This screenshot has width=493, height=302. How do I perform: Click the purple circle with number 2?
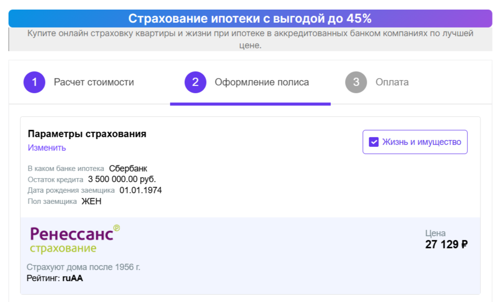point(195,82)
